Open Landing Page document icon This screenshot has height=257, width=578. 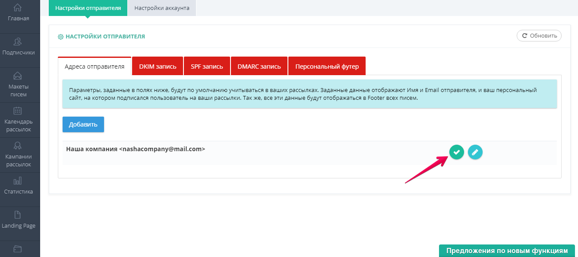click(x=18, y=215)
